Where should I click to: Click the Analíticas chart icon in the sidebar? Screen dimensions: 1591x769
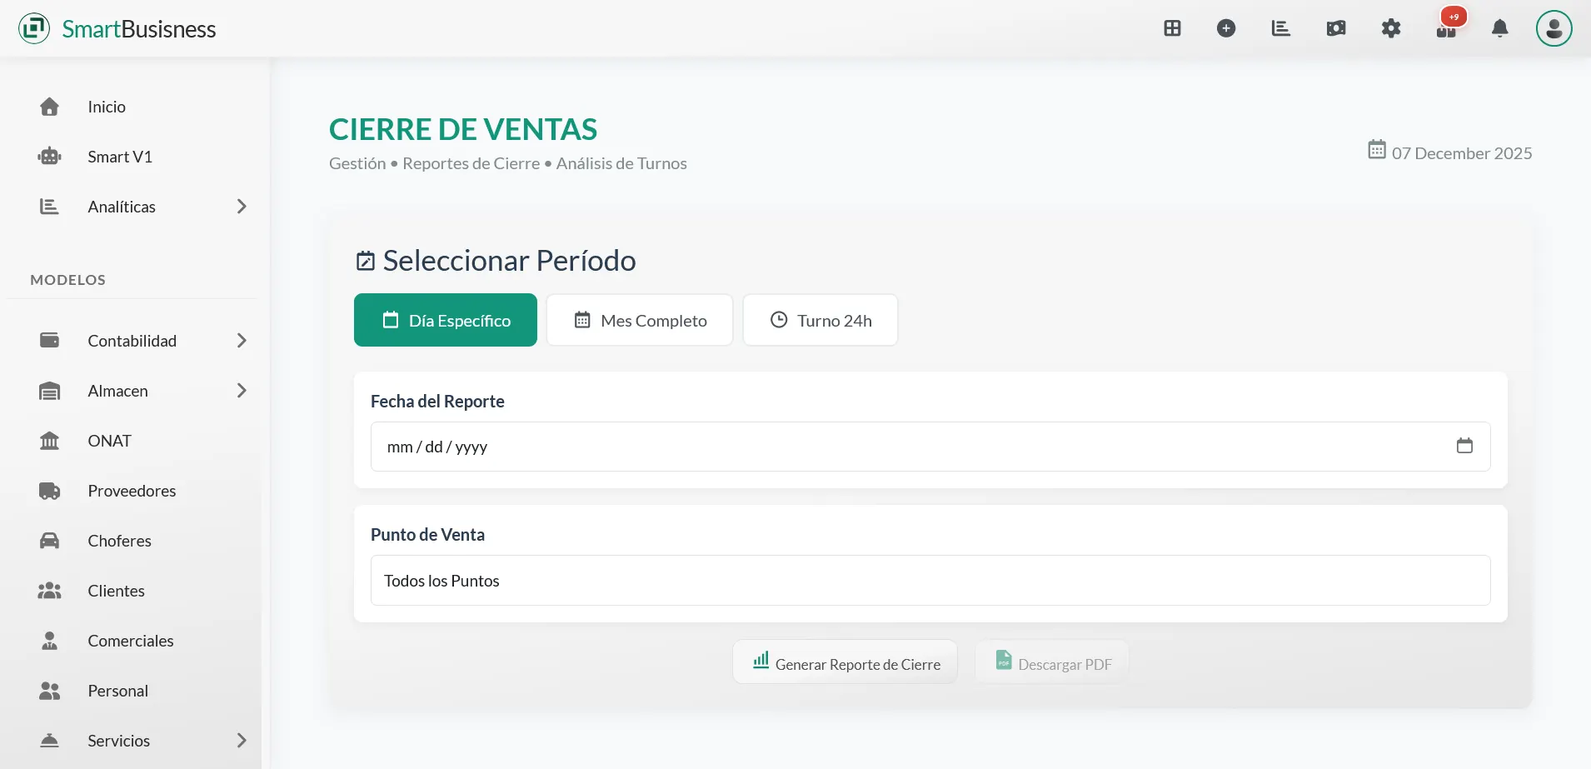point(50,207)
